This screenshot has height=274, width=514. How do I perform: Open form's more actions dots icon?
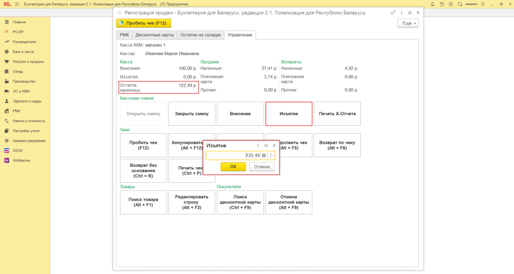click(x=401, y=13)
